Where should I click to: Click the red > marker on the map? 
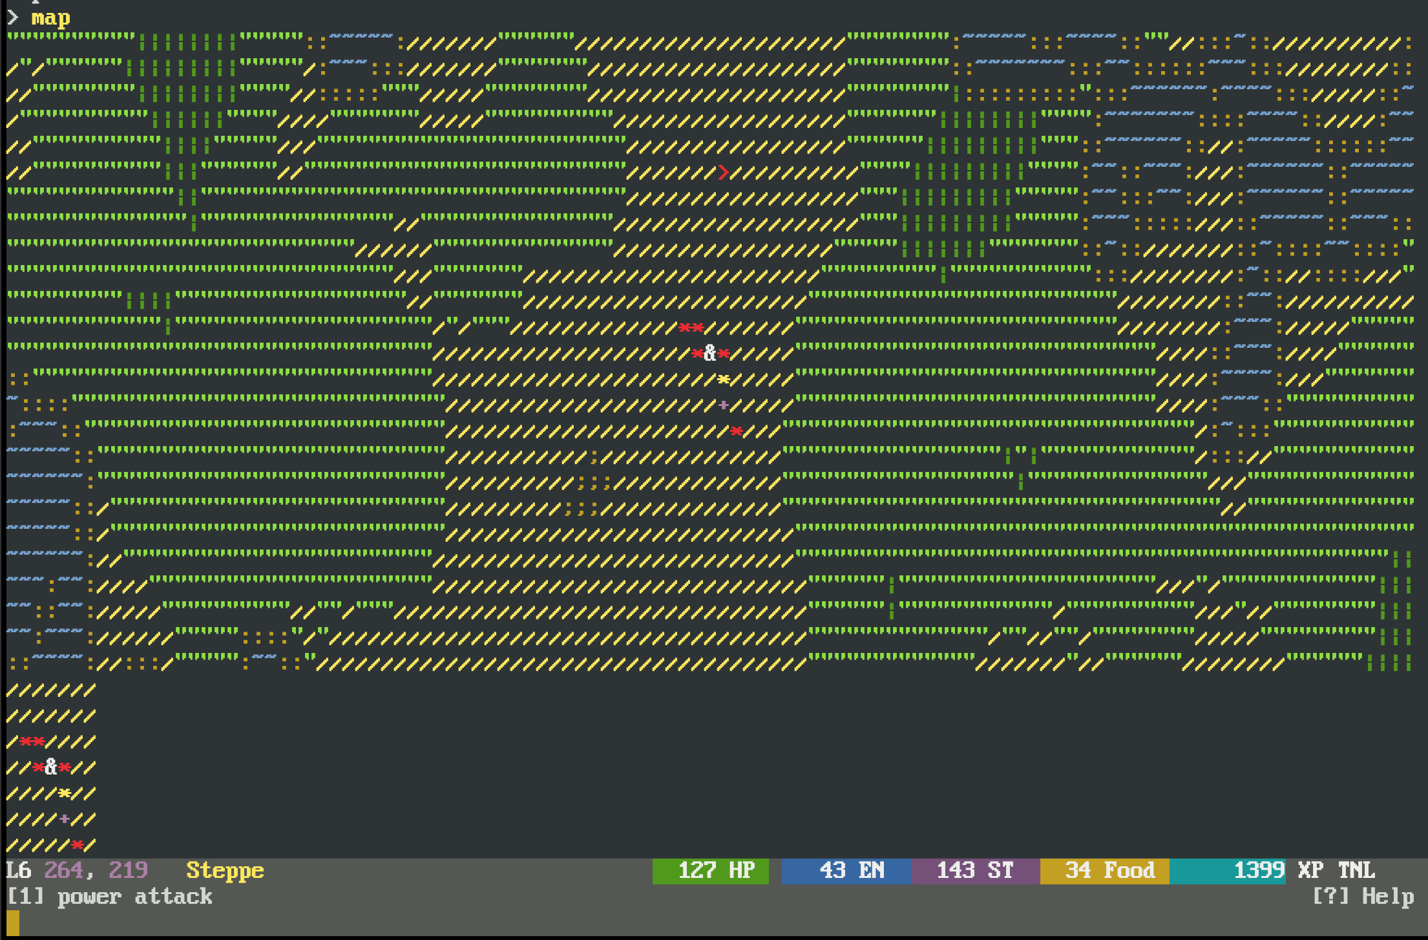coord(723,172)
